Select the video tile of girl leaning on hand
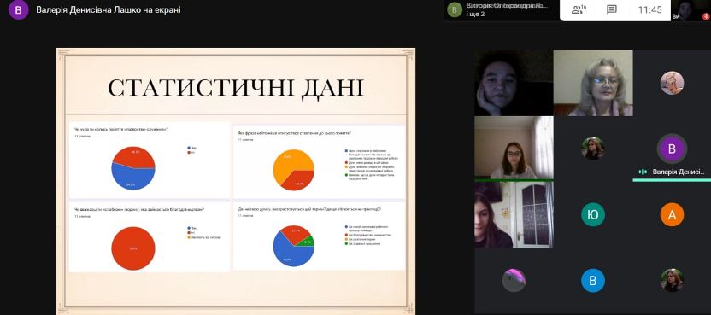This screenshot has height=315, width=711. click(514, 83)
